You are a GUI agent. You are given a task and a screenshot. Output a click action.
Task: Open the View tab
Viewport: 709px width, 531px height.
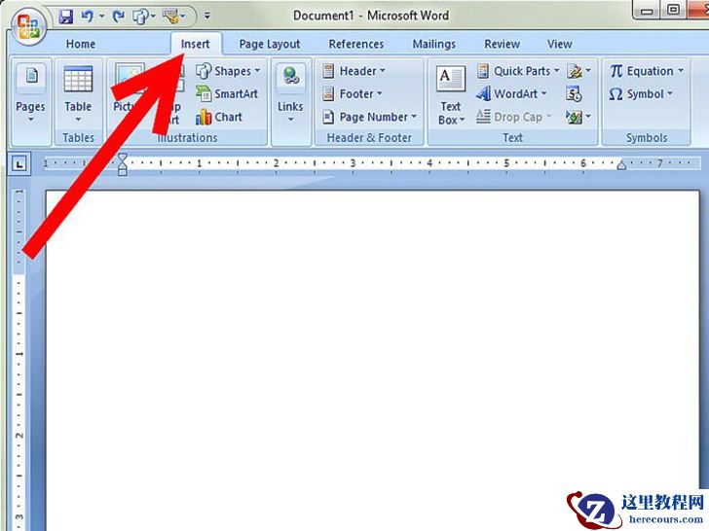click(x=560, y=44)
